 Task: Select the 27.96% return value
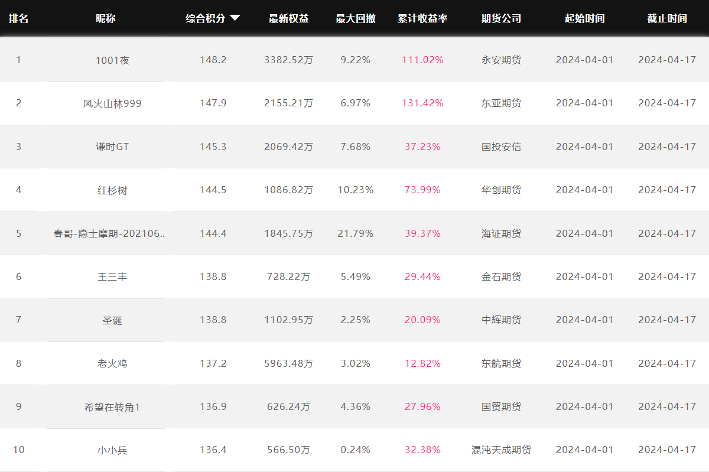click(422, 406)
